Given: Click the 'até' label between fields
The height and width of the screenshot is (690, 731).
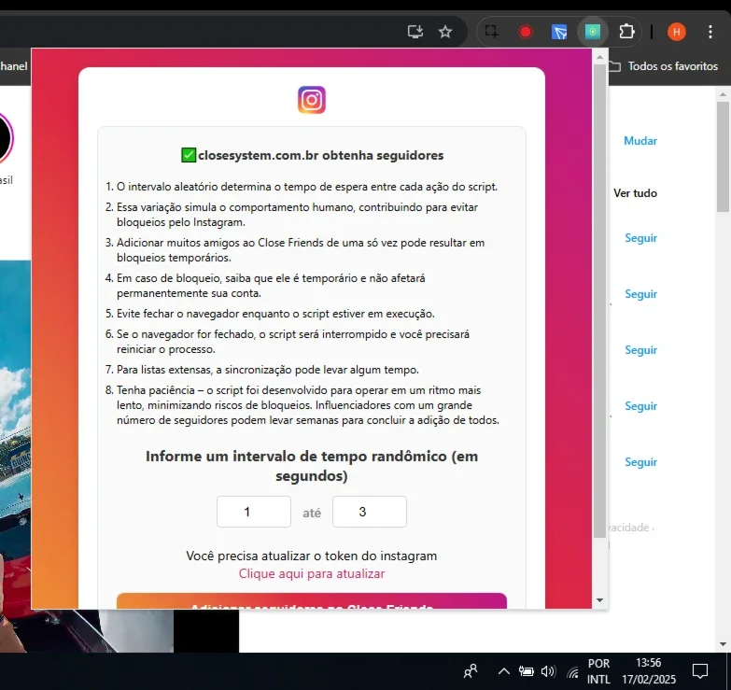Looking at the screenshot, I should pos(312,514).
